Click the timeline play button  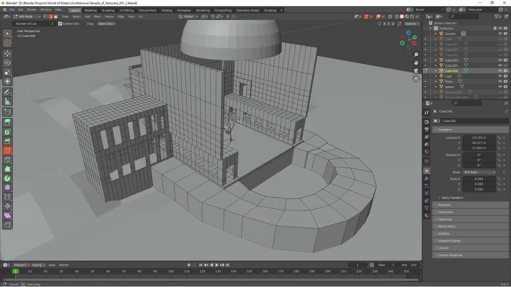tap(217, 265)
